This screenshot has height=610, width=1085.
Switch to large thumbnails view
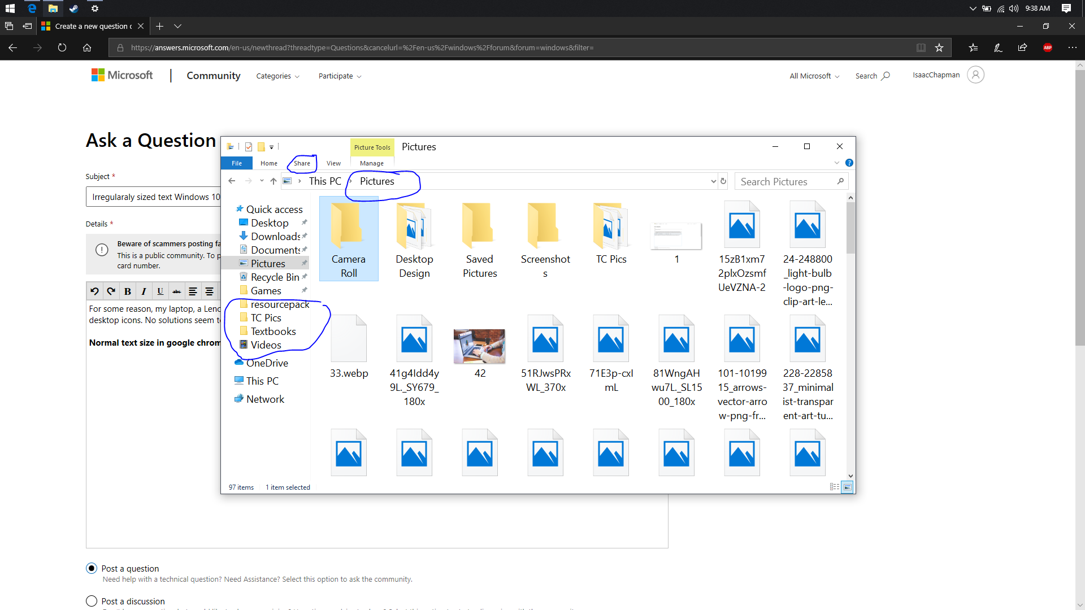pos(847,487)
